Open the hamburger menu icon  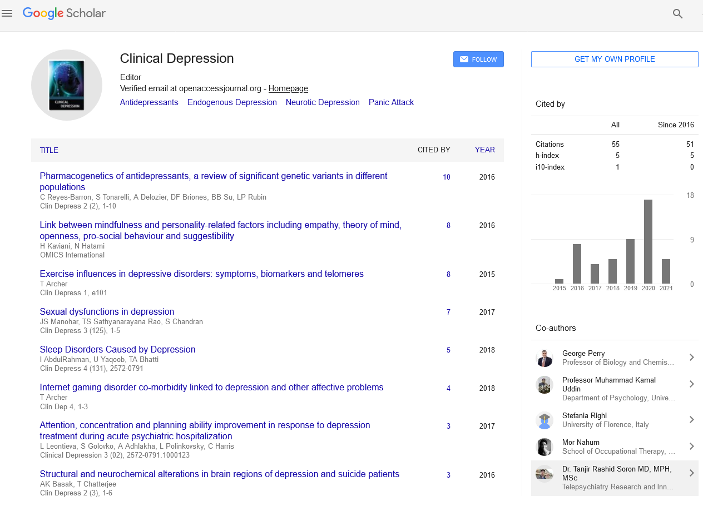pos(7,13)
